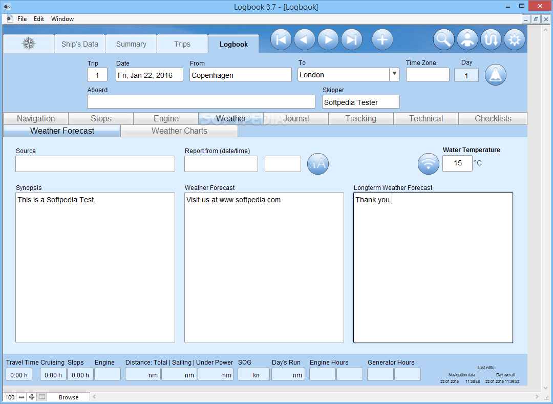Image resolution: width=553 pixels, height=404 pixels.
Task: Click the Travel Time field
Action: pos(19,374)
